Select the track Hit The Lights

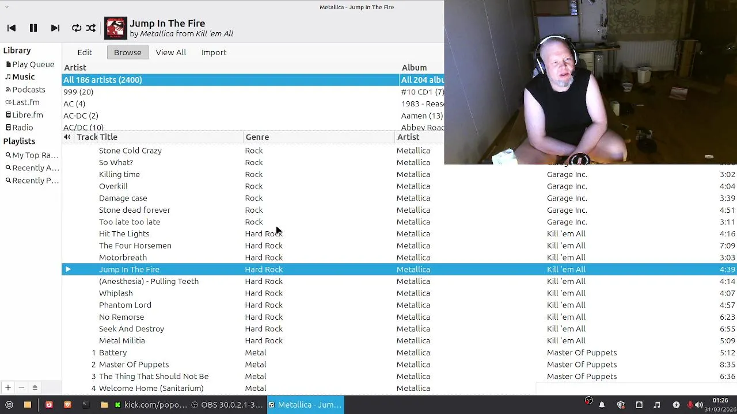pyautogui.click(x=124, y=234)
